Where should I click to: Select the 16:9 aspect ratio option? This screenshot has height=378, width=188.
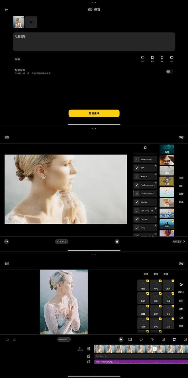coord(143,59)
